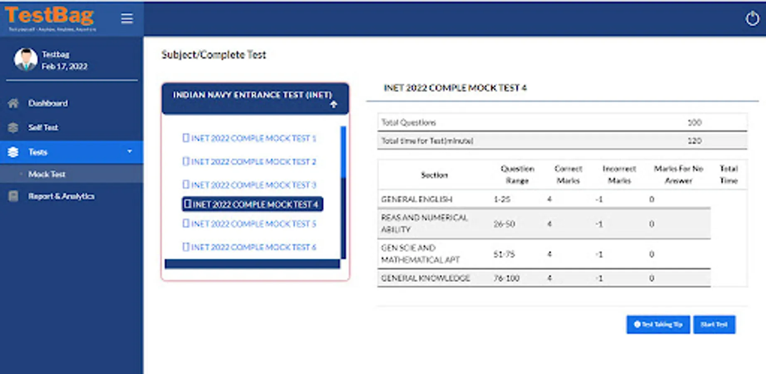This screenshot has width=766, height=374.
Task: Click the GEN SCIE AND MATHEMATICAL APT section
Action: [x=420, y=254]
